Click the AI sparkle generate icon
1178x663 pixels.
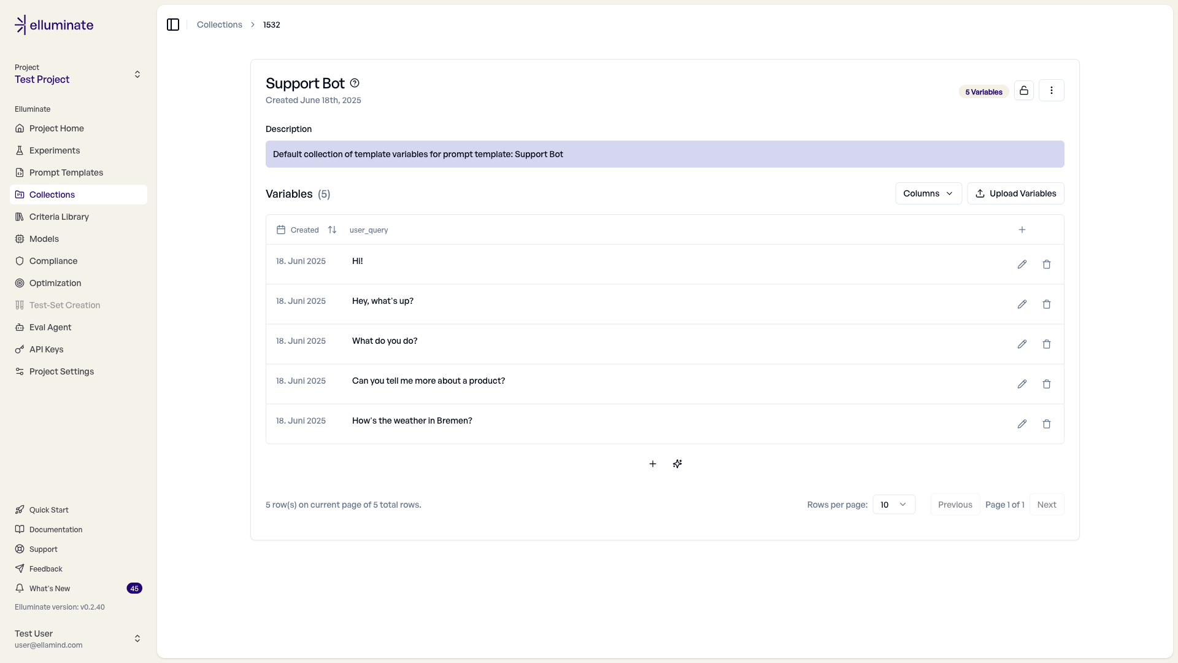[677, 464]
